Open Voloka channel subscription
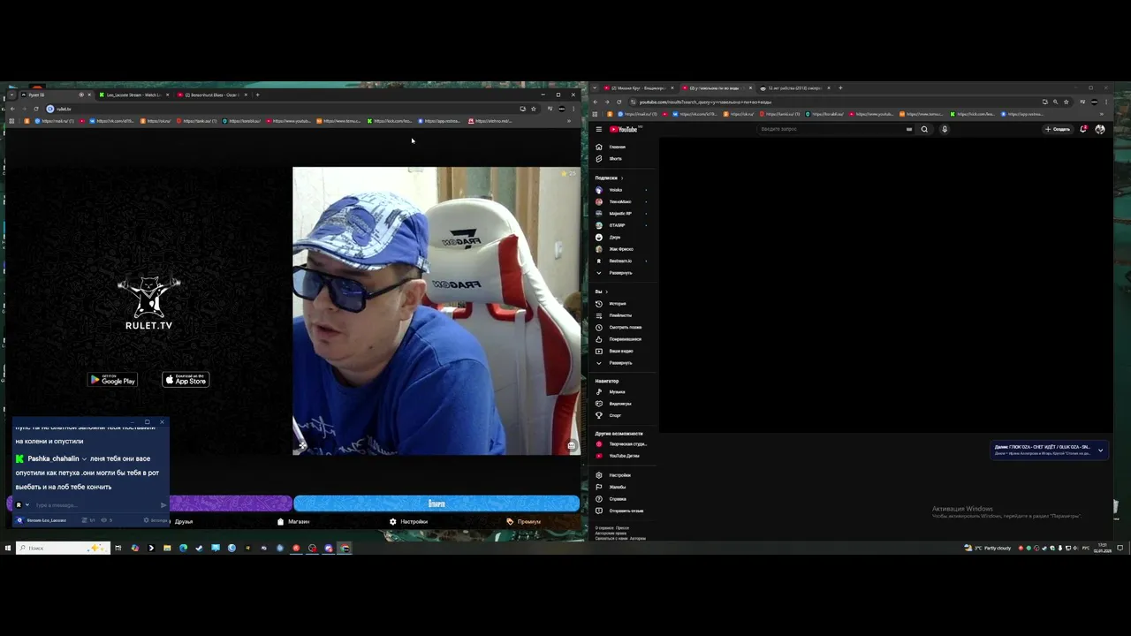This screenshot has height=636, width=1131. tap(620, 190)
